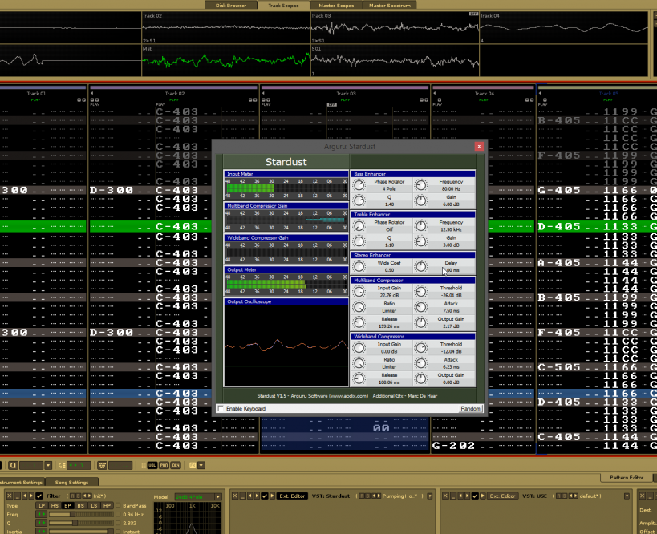
Task: Select the Track 01 header name
Action: coord(36,93)
